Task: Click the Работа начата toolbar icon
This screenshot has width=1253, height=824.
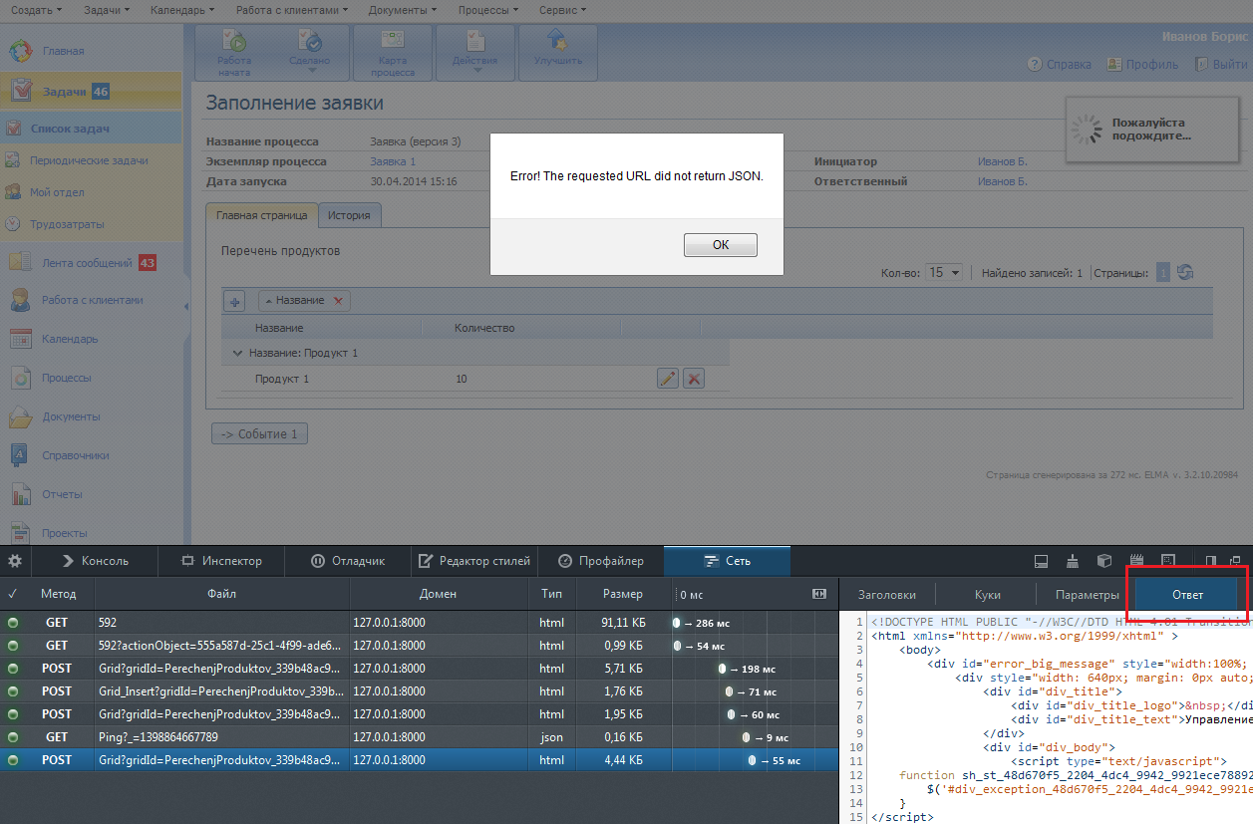Action: point(235,44)
